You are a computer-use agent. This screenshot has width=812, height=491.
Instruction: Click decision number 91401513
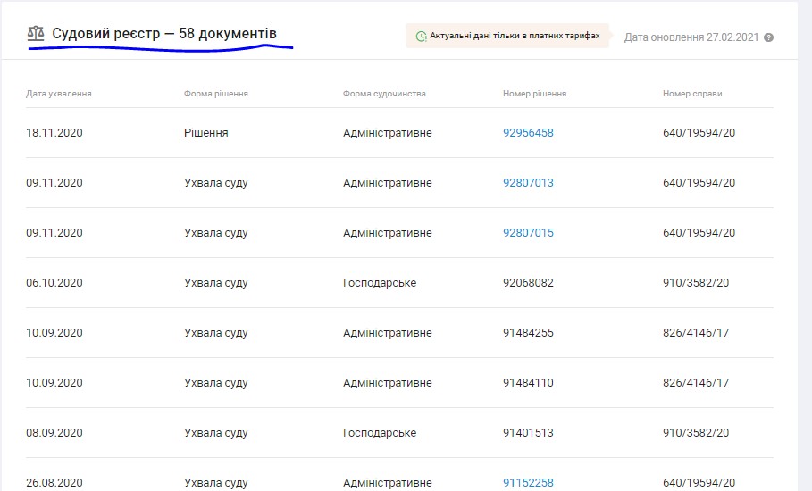click(528, 433)
